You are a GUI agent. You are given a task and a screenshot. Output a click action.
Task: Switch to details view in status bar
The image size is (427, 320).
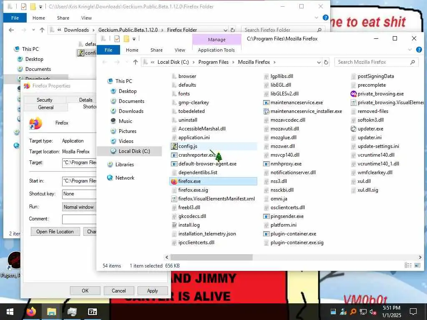tap(408, 265)
